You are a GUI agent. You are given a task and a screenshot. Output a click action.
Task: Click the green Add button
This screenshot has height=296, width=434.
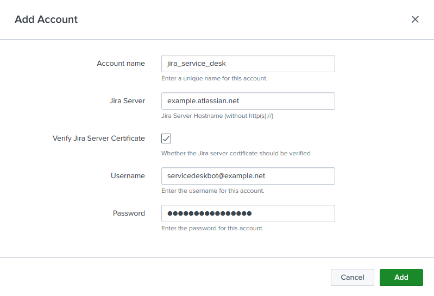[401, 278]
